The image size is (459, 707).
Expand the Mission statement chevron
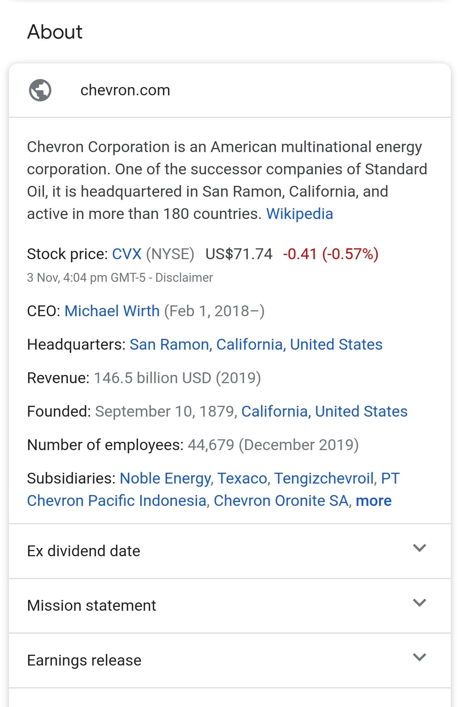419,603
